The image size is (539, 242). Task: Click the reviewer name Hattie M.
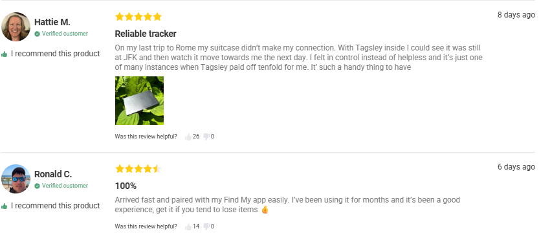(x=52, y=22)
